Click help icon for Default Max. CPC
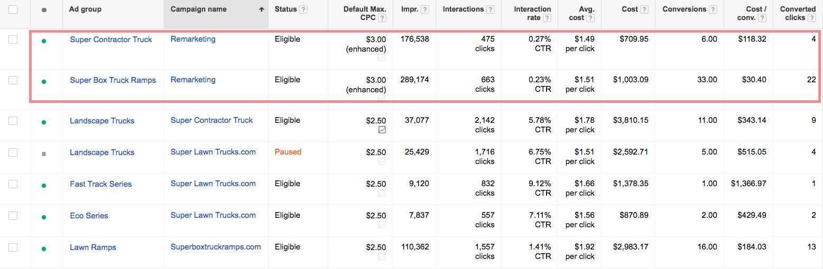This screenshot has width=823, height=269. click(382, 18)
